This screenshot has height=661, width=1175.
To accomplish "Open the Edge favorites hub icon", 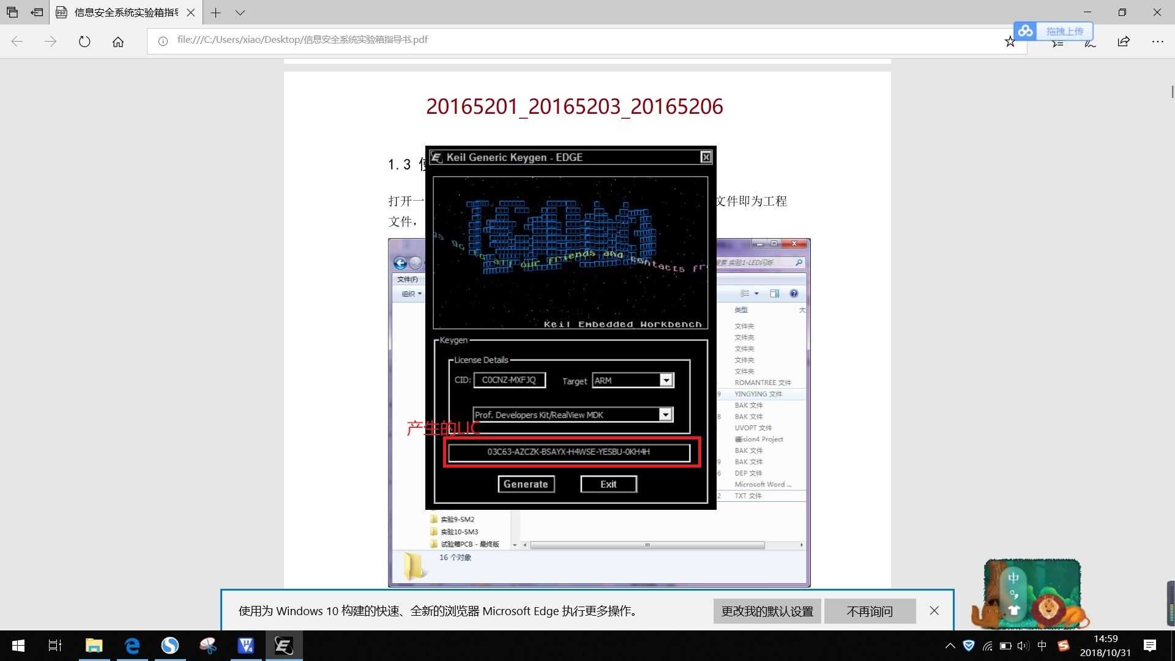I will [x=1057, y=43].
